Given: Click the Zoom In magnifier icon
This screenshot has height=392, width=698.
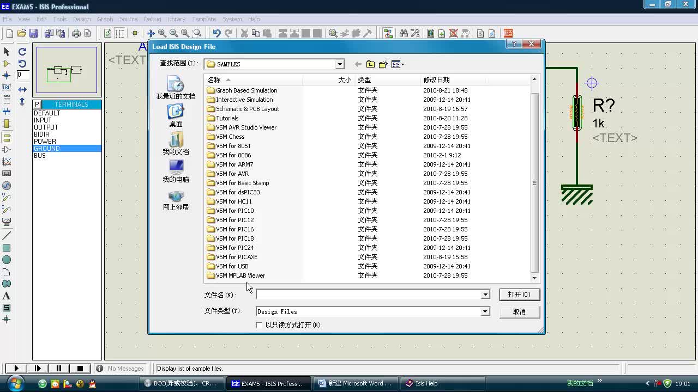Looking at the screenshot, I should click(162, 33).
